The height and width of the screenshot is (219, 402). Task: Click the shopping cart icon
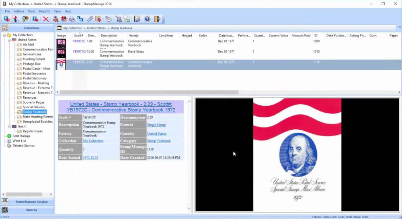click(119, 19)
